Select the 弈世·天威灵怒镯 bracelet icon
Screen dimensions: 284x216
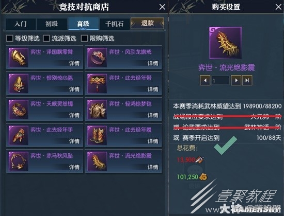(x=19, y=110)
